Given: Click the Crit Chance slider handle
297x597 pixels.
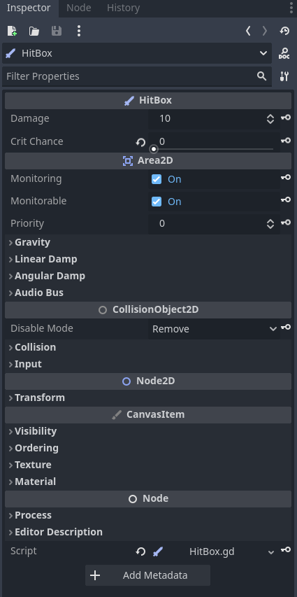Looking at the screenshot, I should tap(153, 149).
